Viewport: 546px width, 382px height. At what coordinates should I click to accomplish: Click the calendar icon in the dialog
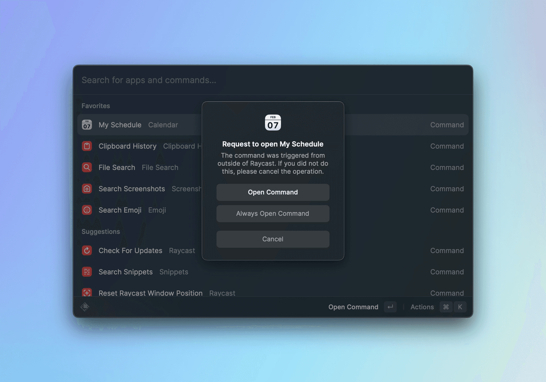[273, 123]
